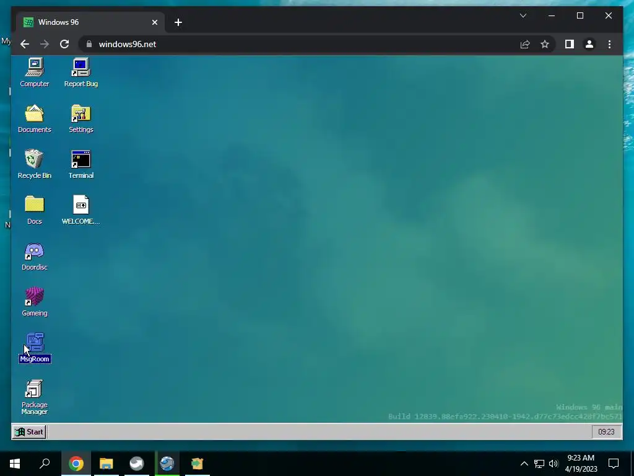This screenshot has height=476, width=634.
Task: Open the Documents folder icon
Action: pos(35,118)
